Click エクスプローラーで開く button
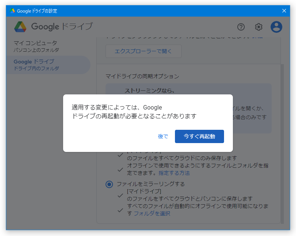This screenshot has height=236, width=296. click(x=144, y=51)
